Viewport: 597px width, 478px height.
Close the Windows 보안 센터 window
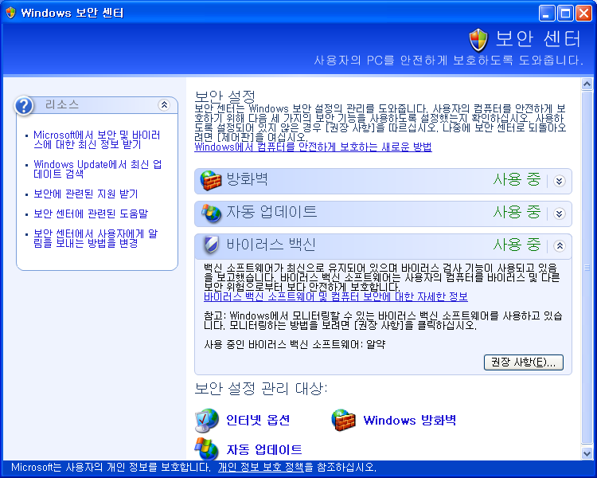[583, 14]
